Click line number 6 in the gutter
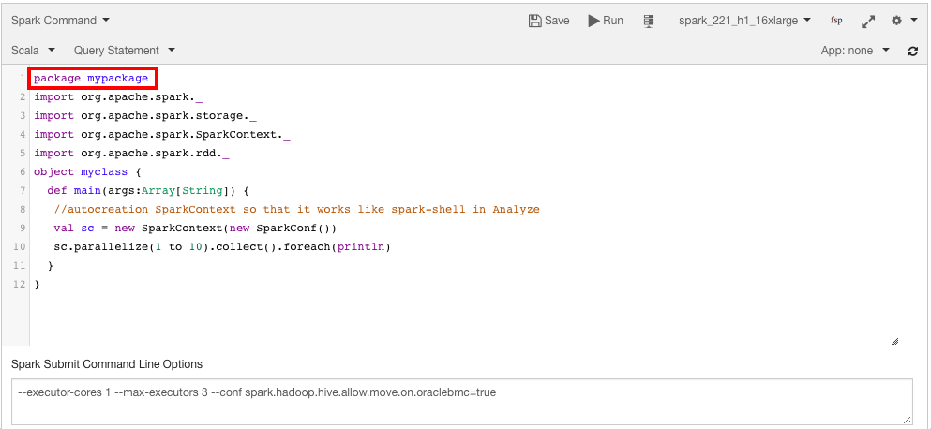 pyautogui.click(x=22, y=172)
